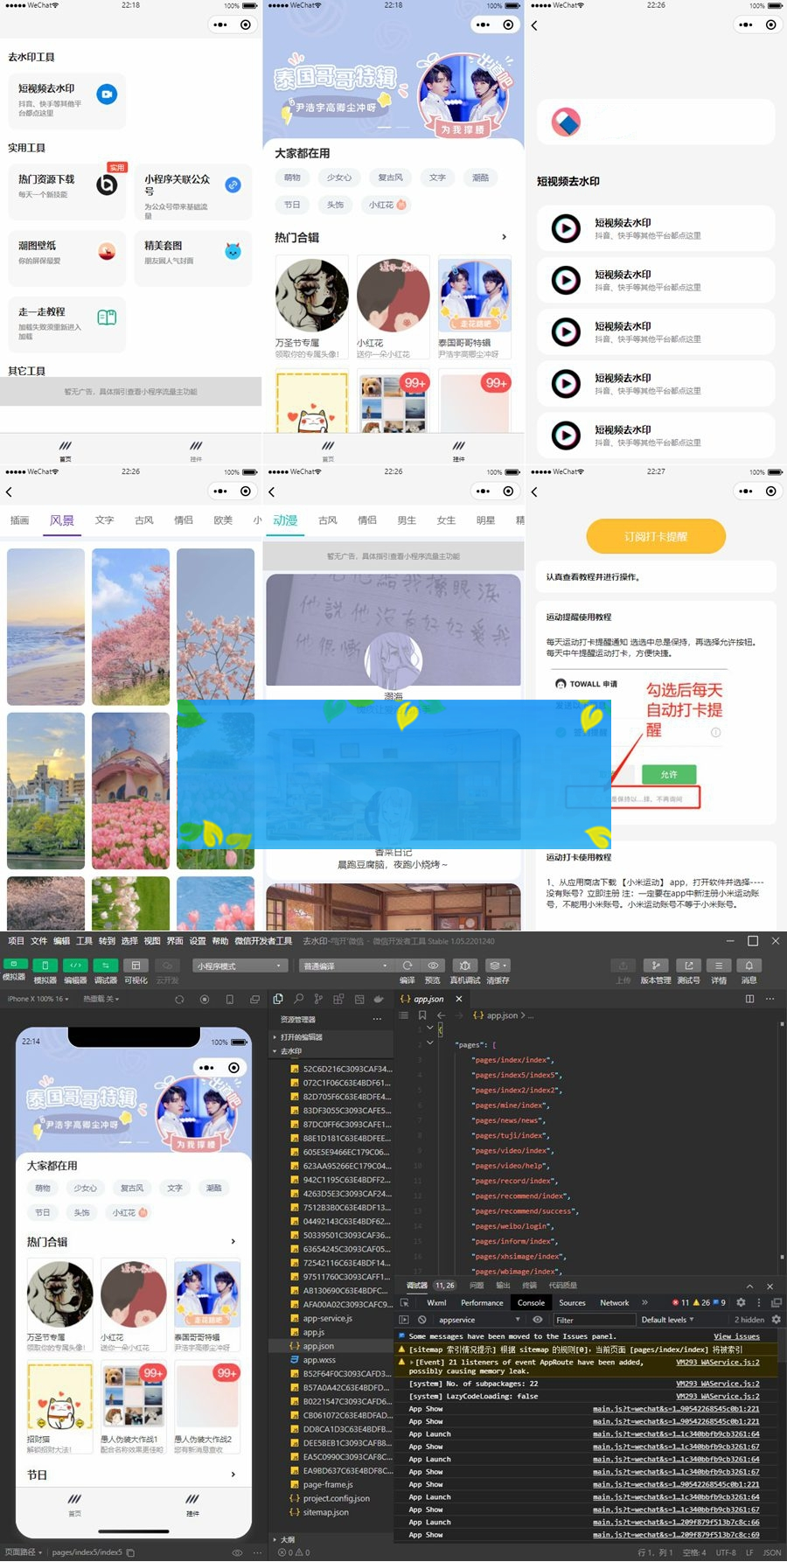
Task: Open the search icon in editor sidebar
Action: tap(298, 999)
